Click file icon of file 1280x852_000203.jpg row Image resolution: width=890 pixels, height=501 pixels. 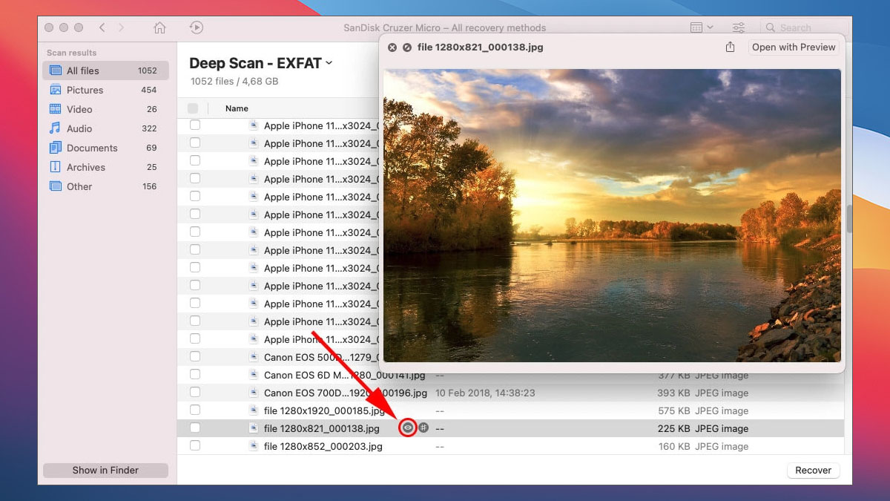click(253, 446)
